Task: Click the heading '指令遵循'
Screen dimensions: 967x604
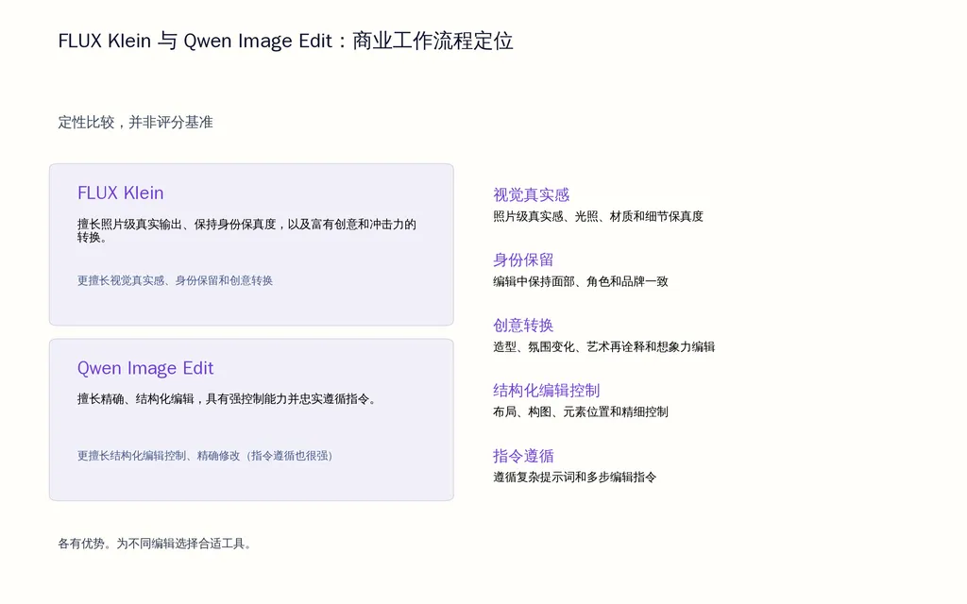Action: 523,456
